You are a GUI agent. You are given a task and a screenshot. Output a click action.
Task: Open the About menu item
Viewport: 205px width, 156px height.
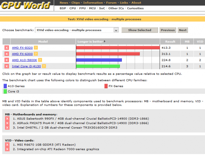pyautogui.click(x=136, y=3)
